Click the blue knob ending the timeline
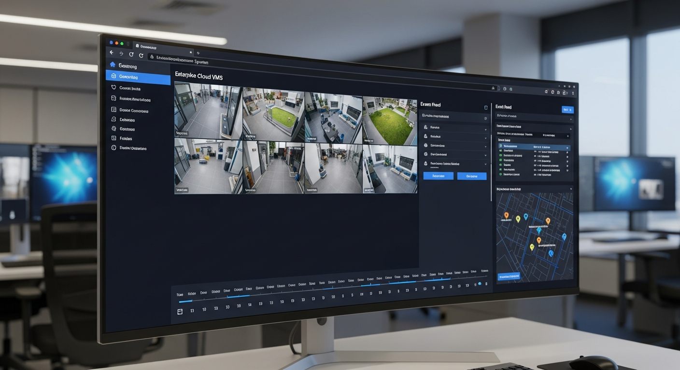The width and height of the screenshot is (680, 370). pyautogui.click(x=480, y=284)
